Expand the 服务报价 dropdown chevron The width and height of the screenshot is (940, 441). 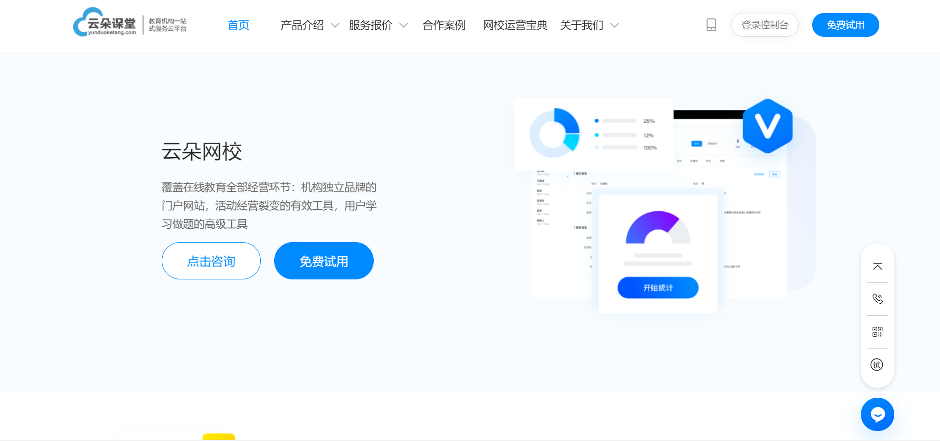[404, 25]
